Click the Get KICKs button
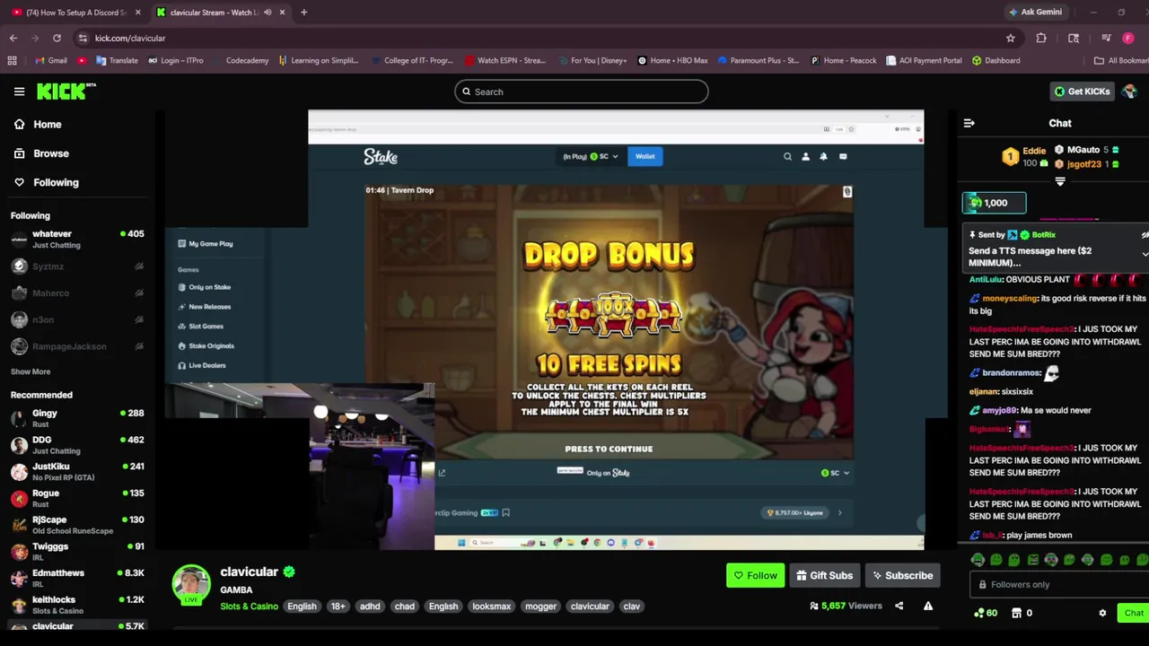The image size is (1149, 646). [1082, 92]
